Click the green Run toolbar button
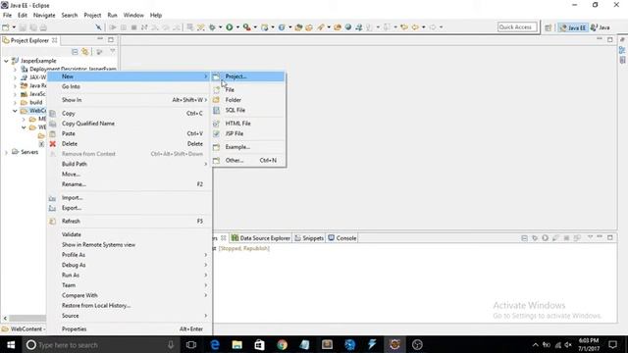628x353 pixels. (x=229, y=27)
